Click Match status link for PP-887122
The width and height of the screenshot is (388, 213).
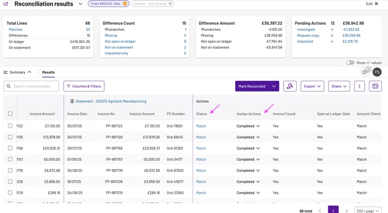(x=201, y=126)
